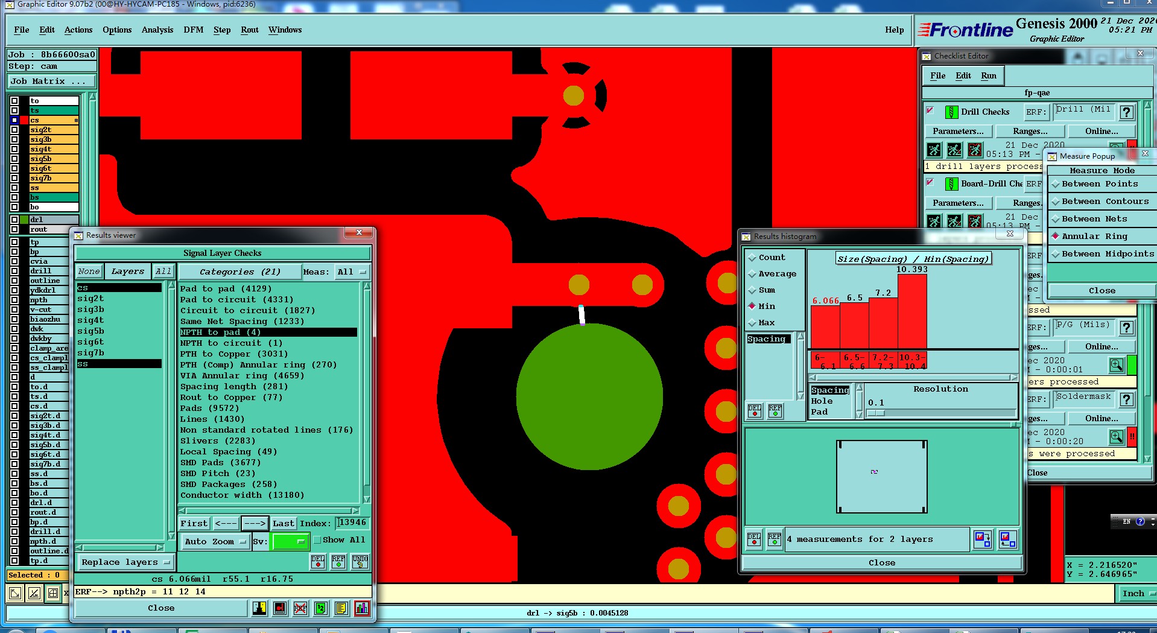Click the DEL icon in Results viewer
The width and height of the screenshot is (1157, 633).
tap(318, 561)
